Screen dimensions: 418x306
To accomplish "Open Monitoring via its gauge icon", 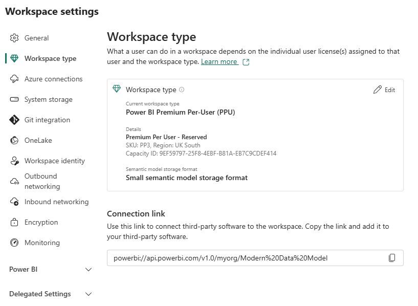I will 15,243.
